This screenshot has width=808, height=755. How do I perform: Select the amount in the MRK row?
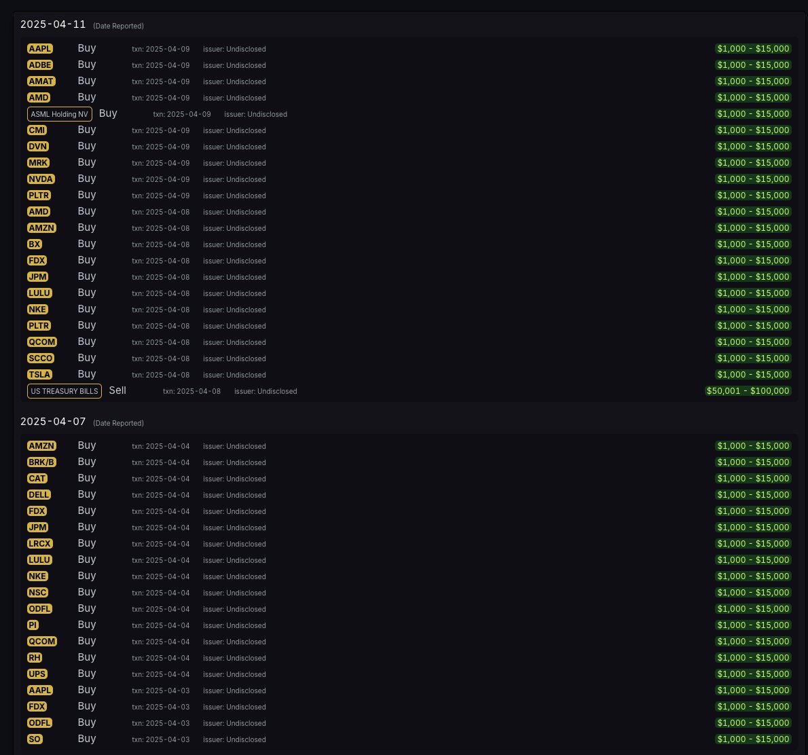(x=753, y=163)
